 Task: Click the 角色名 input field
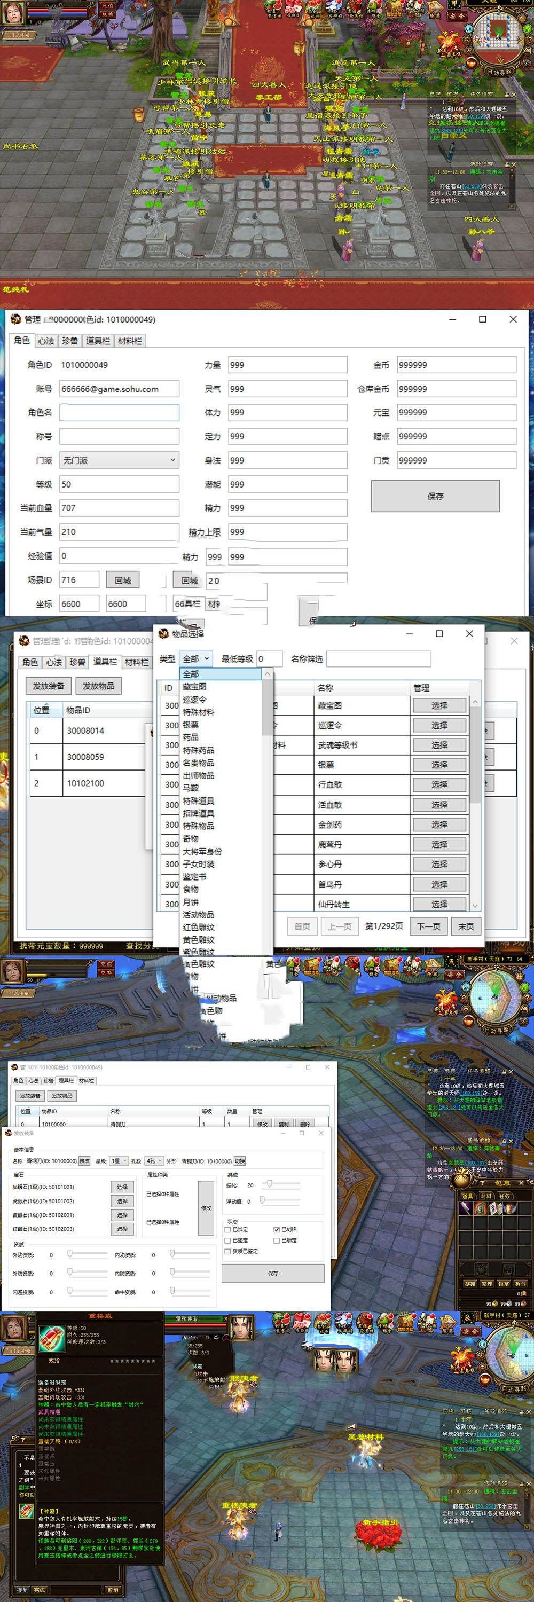(120, 412)
